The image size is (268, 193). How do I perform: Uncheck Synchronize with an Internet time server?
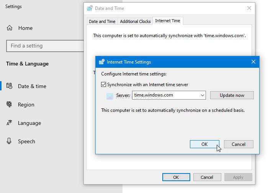(103, 85)
